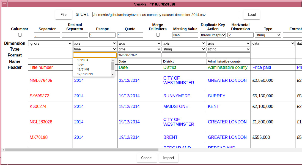Click the District header cell
The height and width of the screenshot is (165, 302).
pyautogui.click(x=184, y=67)
